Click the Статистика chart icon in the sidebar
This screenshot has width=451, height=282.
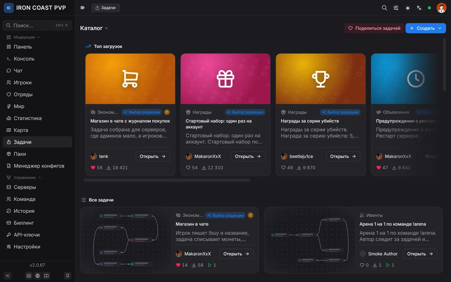[9, 118]
